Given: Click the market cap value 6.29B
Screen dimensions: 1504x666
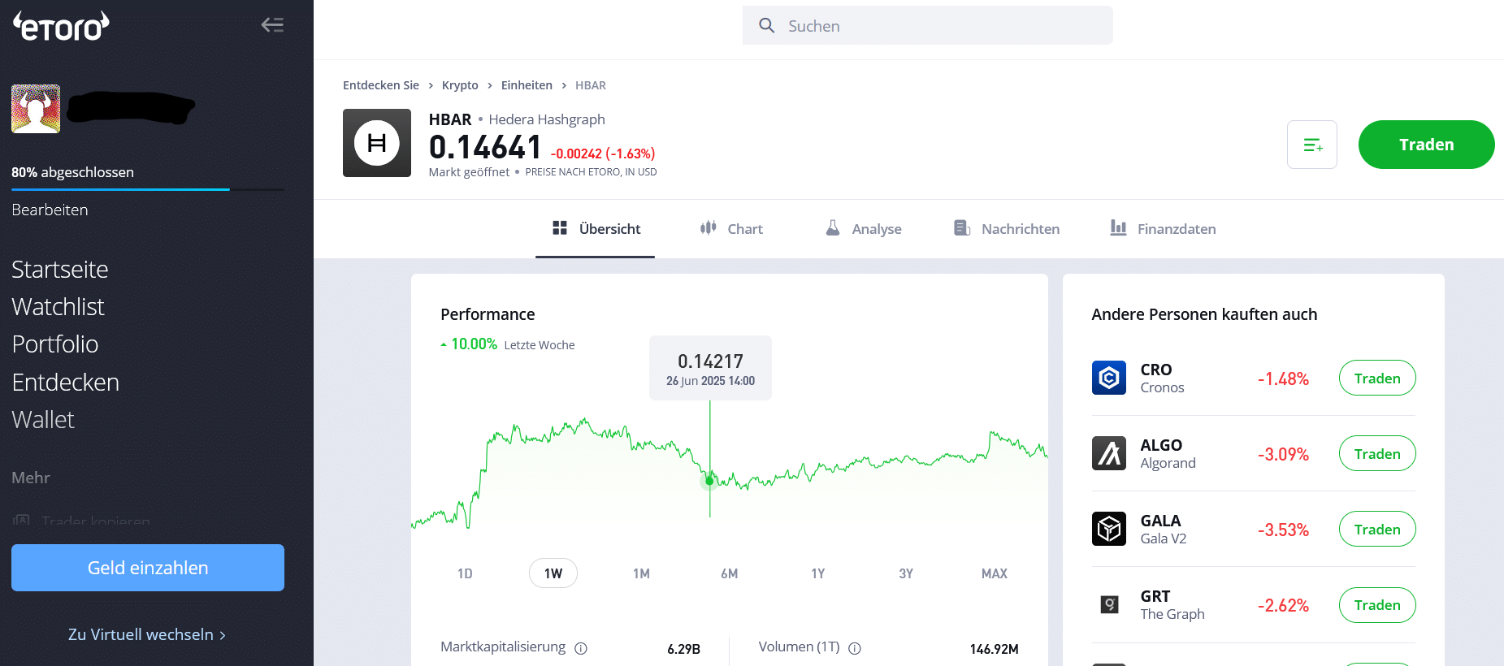Looking at the screenshot, I should tap(683, 649).
